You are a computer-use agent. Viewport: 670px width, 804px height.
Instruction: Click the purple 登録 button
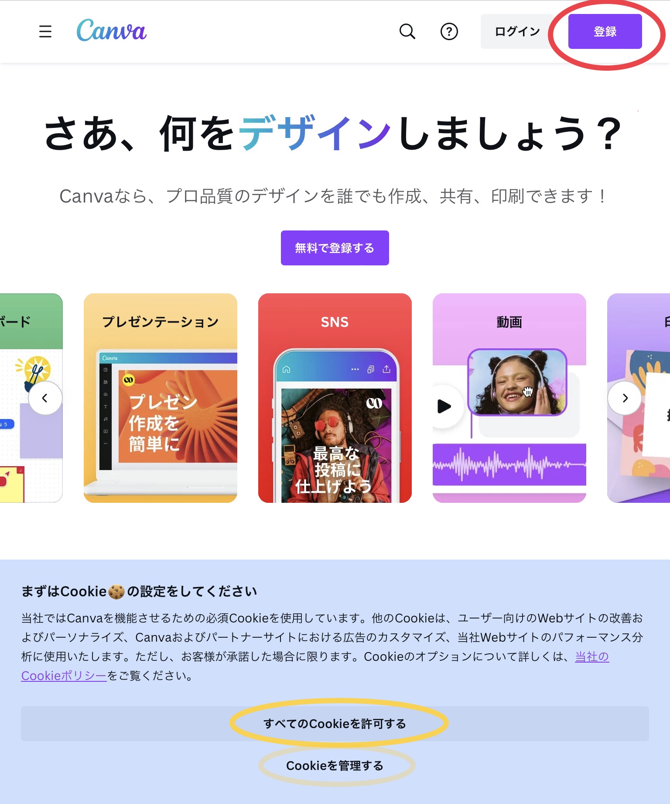(x=605, y=31)
